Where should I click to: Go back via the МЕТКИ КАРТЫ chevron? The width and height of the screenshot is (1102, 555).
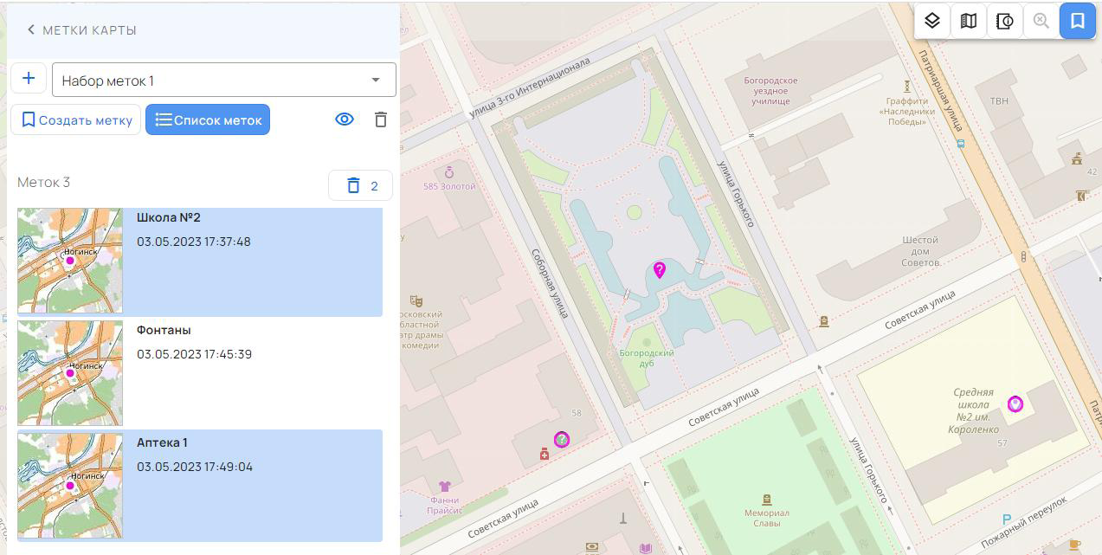point(31,30)
